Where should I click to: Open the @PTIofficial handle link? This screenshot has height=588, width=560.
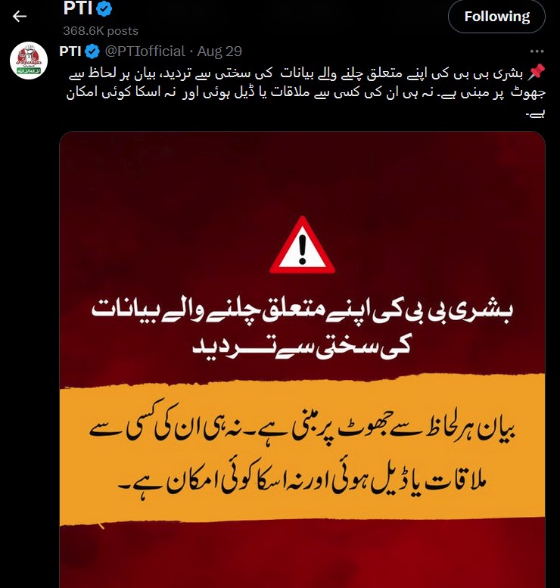pos(145,51)
